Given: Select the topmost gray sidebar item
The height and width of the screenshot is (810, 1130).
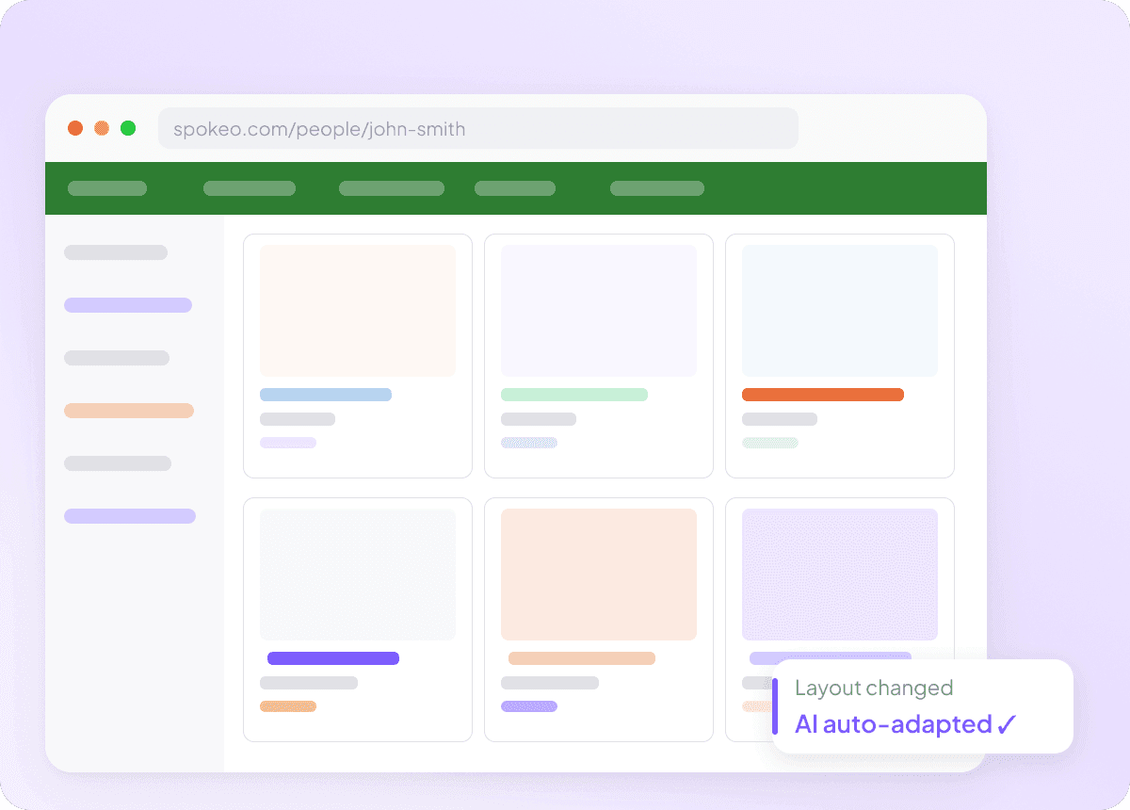Looking at the screenshot, I should pos(116,252).
